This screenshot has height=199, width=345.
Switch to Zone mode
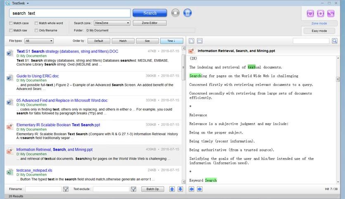pyautogui.click(x=319, y=23)
